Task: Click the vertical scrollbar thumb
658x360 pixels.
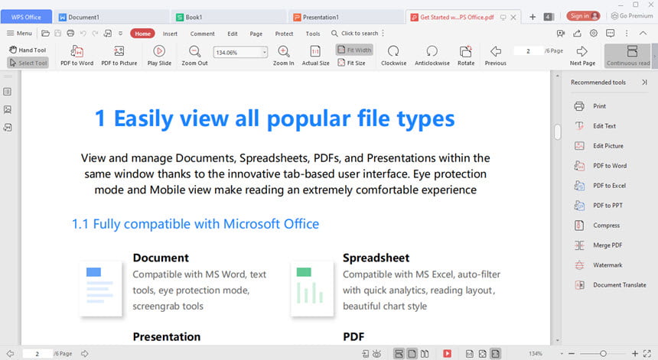Action: [557, 132]
